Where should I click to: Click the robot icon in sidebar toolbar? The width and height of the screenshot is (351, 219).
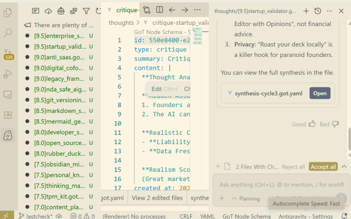(x=61, y=11)
